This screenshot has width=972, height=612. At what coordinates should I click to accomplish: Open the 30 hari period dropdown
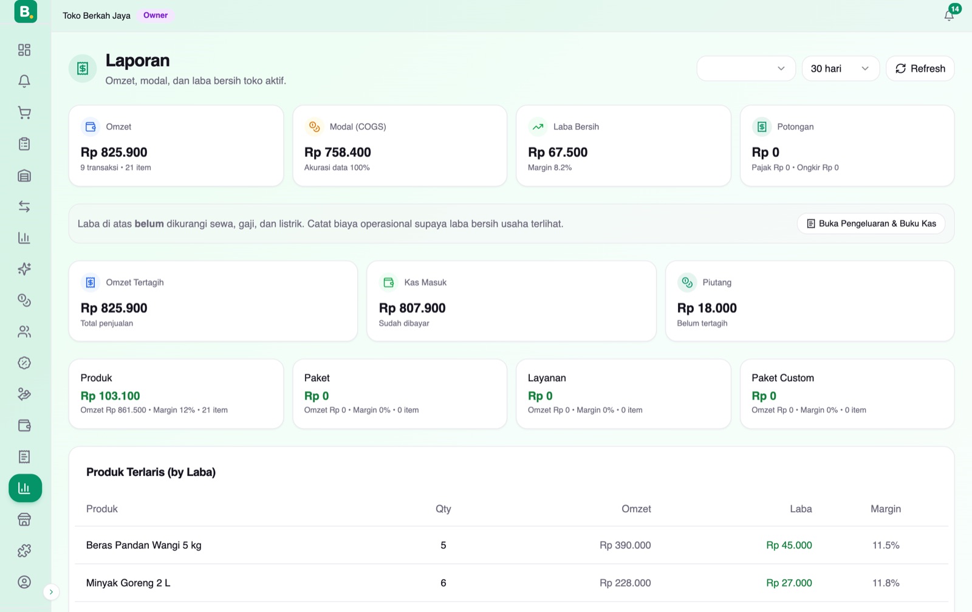click(x=840, y=69)
